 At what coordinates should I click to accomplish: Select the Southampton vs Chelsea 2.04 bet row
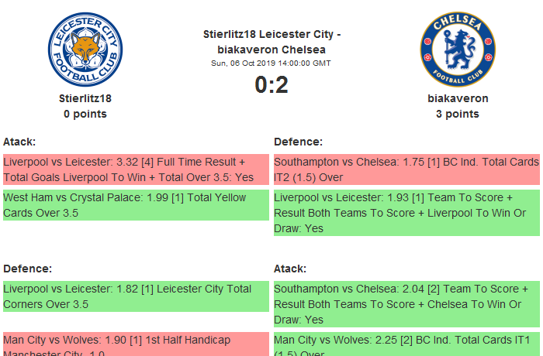pyautogui.click(x=406, y=303)
